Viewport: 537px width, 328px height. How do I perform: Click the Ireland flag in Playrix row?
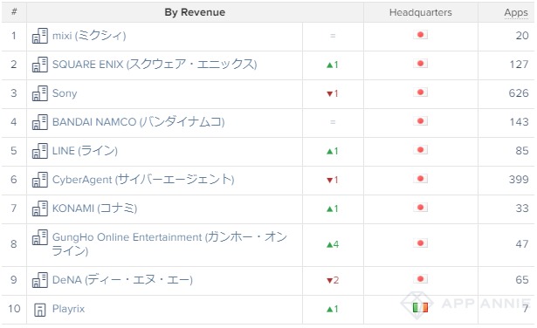tap(420, 307)
